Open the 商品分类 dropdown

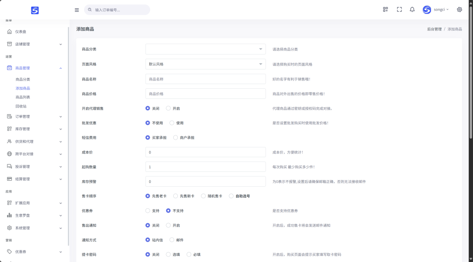pyautogui.click(x=206, y=49)
